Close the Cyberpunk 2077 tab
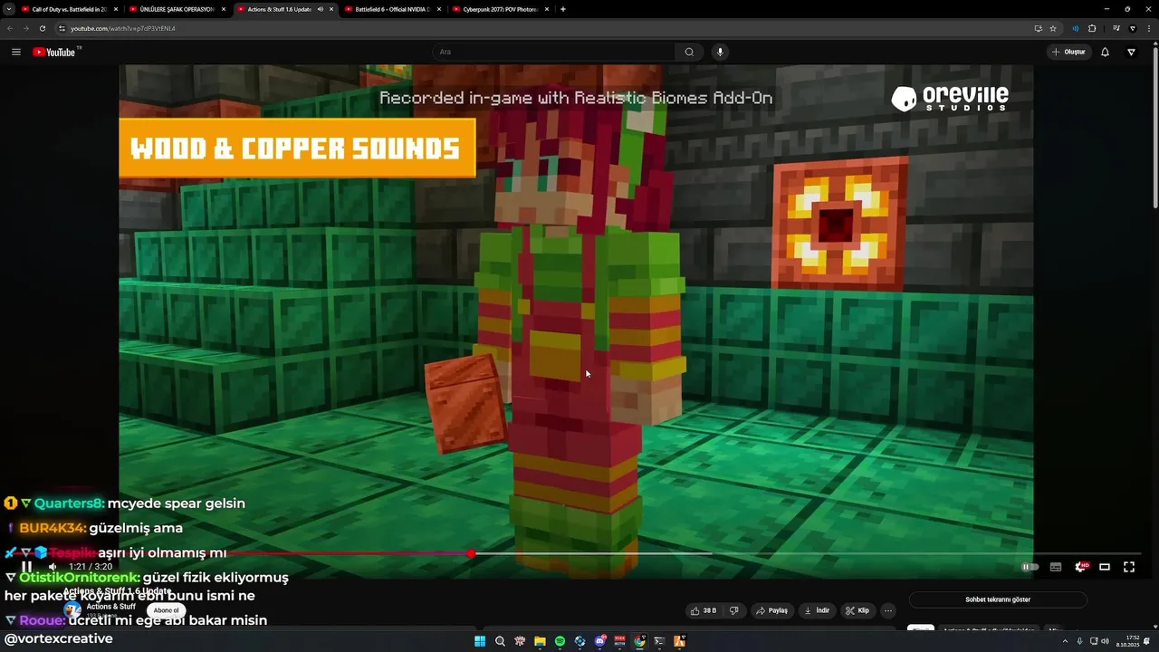This screenshot has height=652, width=1159. (x=547, y=9)
